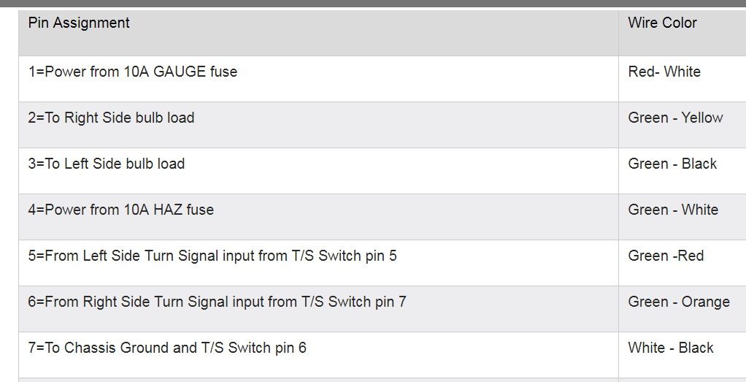Select the To Left Side bulb load cell

click(x=107, y=164)
